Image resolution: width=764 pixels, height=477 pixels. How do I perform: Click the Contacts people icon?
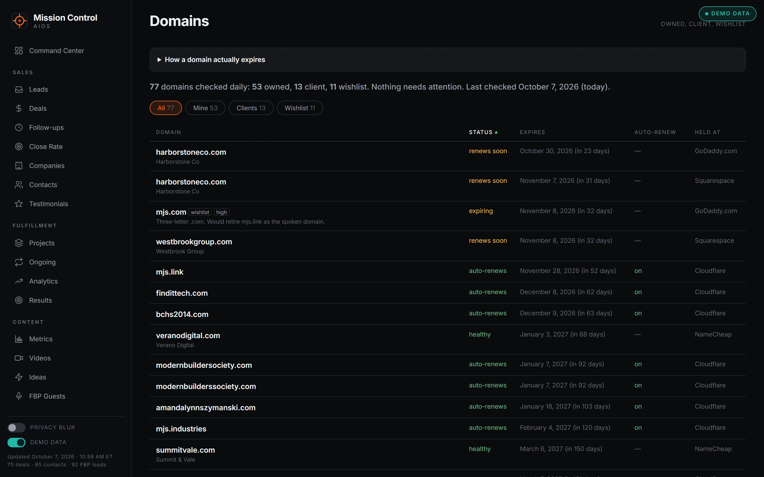(19, 185)
